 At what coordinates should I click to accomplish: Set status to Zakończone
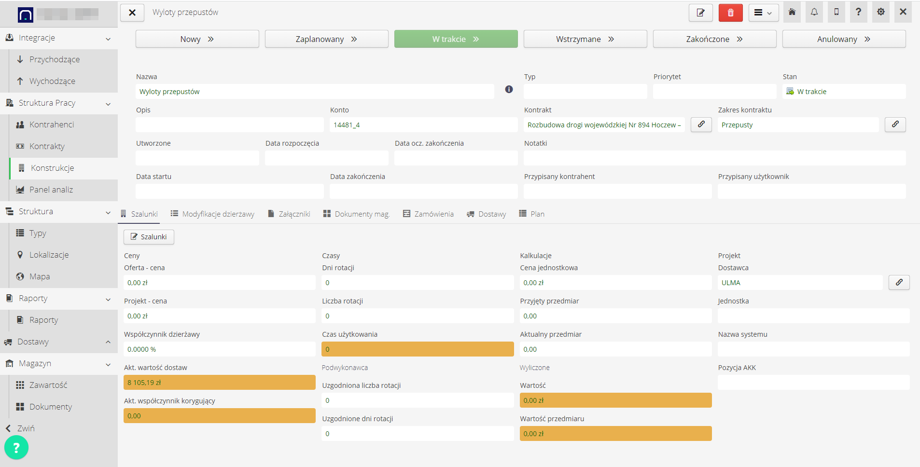click(x=714, y=39)
